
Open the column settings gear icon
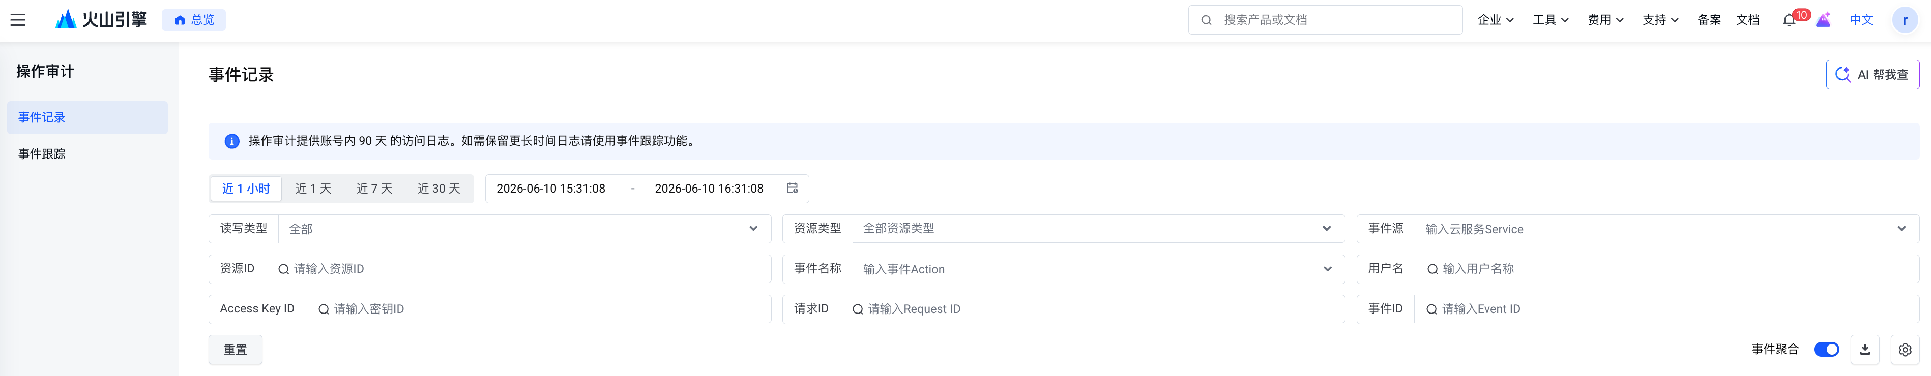click(x=1905, y=350)
